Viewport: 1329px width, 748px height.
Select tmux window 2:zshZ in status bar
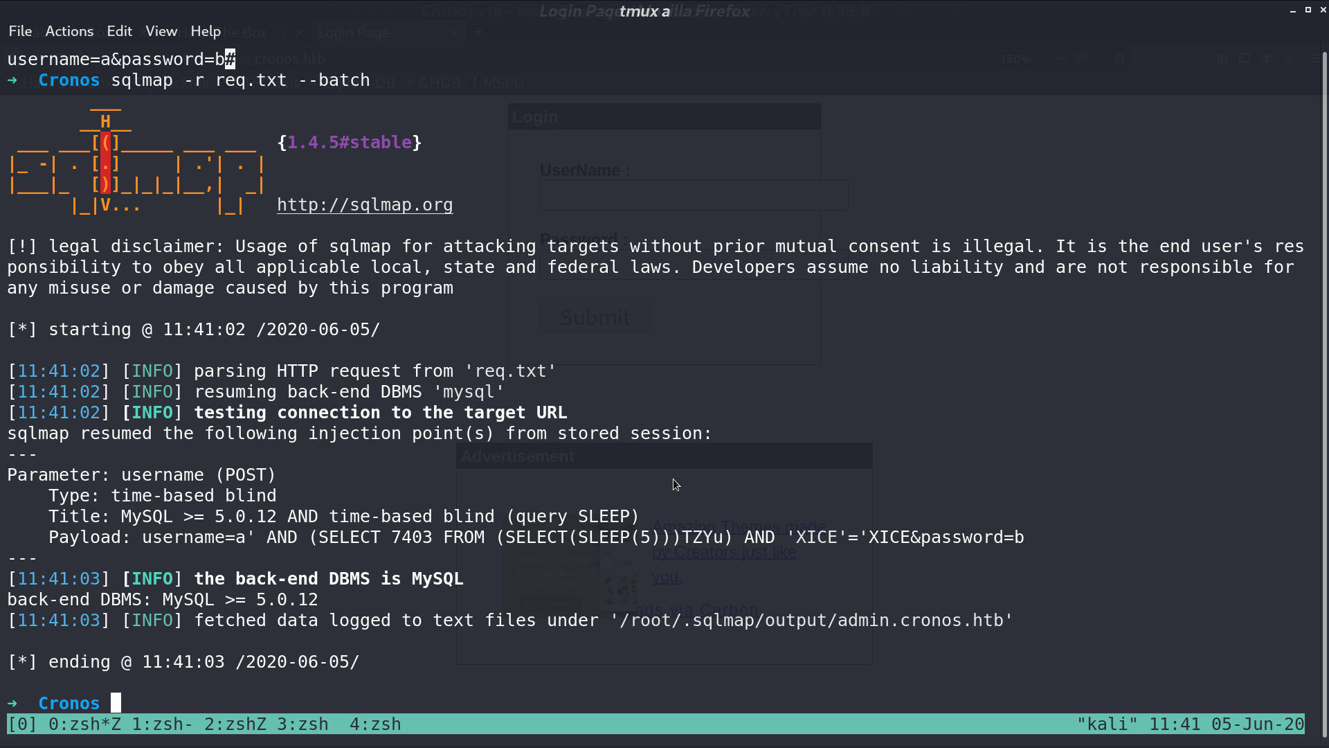(235, 724)
